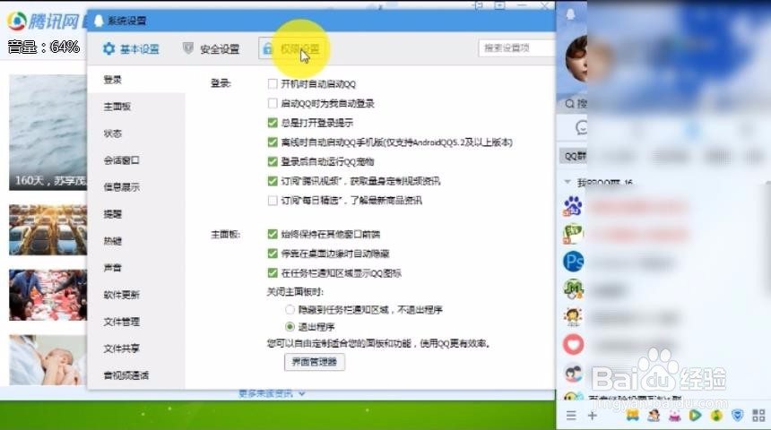Collapse the 我的QQ群 group list
The height and width of the screenshot is (430, 771).
[x=567, y=182]
